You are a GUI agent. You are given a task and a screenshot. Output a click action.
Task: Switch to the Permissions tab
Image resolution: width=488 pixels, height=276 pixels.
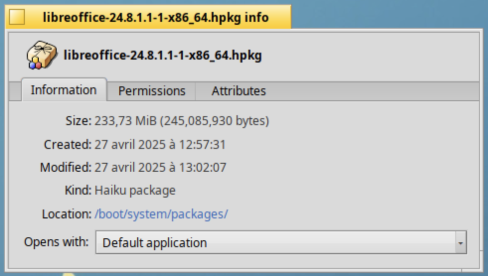pos(152,91)
